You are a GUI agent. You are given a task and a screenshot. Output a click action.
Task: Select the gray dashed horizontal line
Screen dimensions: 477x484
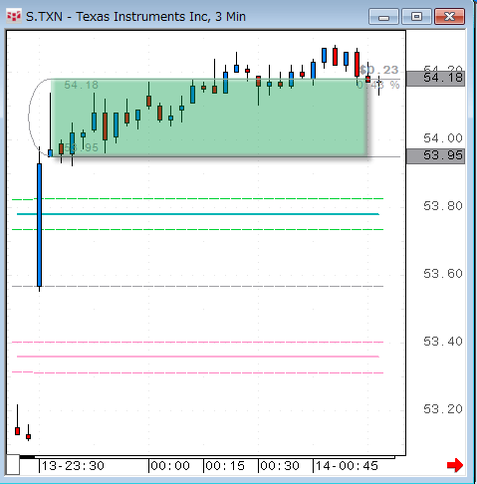pos(198,286)
